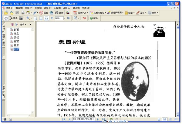The height and width of the screenshot is (124, 182).
Task: Open the 编辑 menu
Action: pyautogui.click(x=19, y=8)
